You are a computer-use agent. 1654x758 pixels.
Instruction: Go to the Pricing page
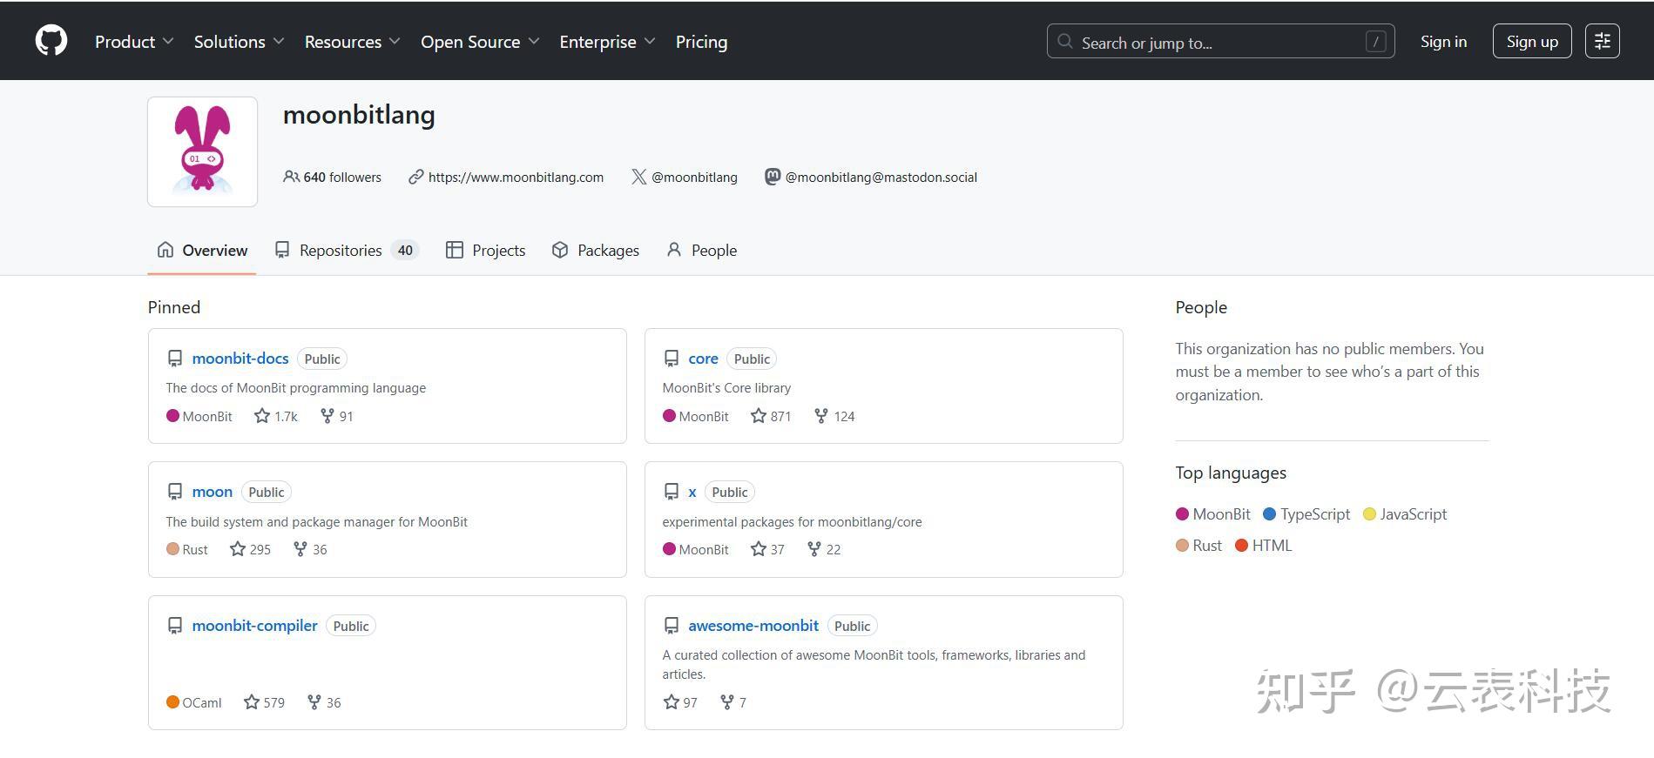click(701, 42)
